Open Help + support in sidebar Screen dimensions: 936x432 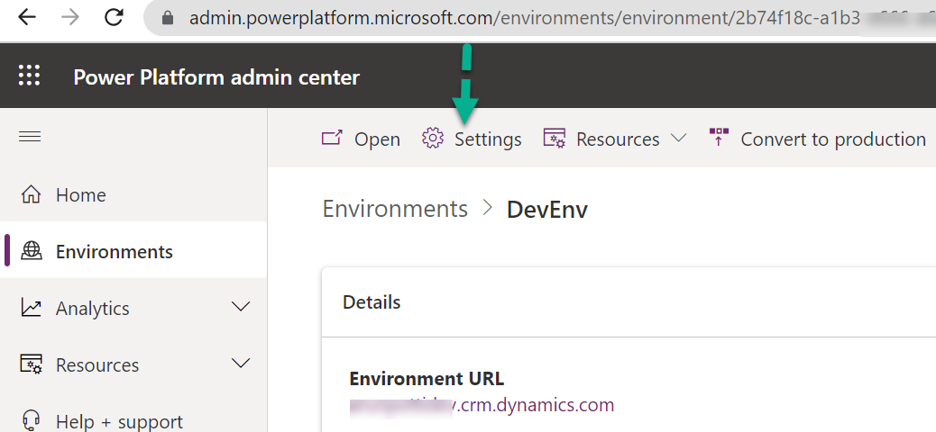pos(119,421)
